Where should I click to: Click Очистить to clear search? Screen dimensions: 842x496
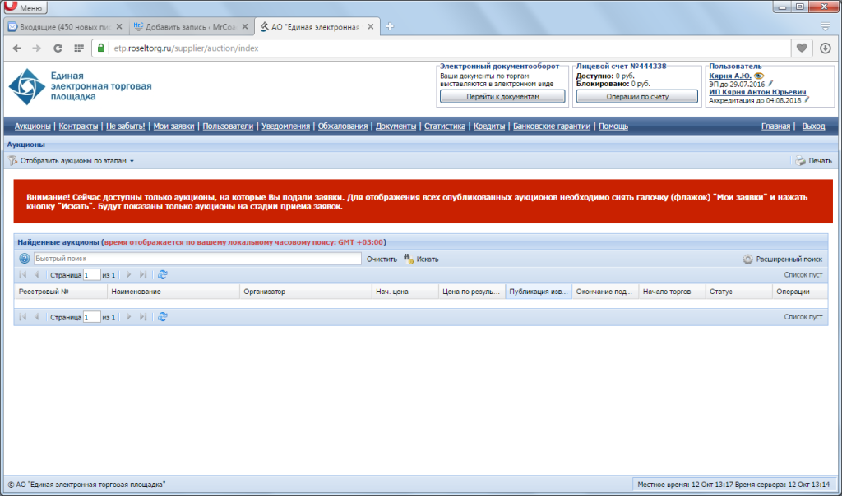pyautogui.click(x=382, y=259)
